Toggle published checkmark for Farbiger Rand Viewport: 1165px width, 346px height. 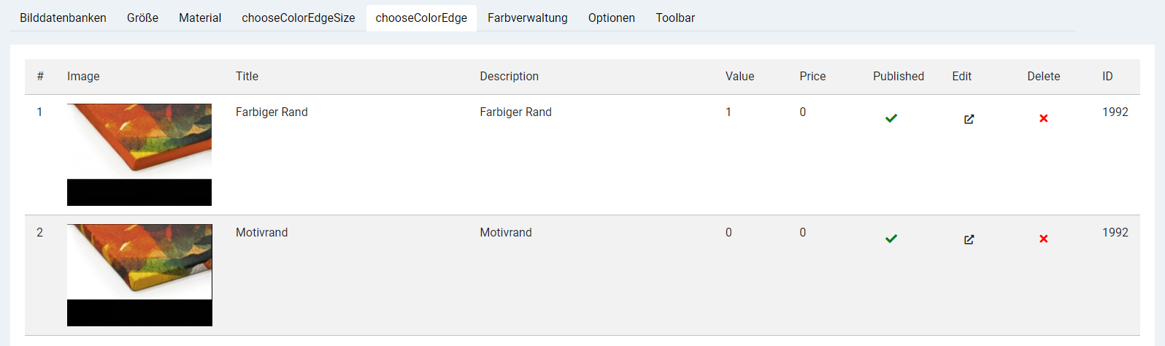pos(891,118)
